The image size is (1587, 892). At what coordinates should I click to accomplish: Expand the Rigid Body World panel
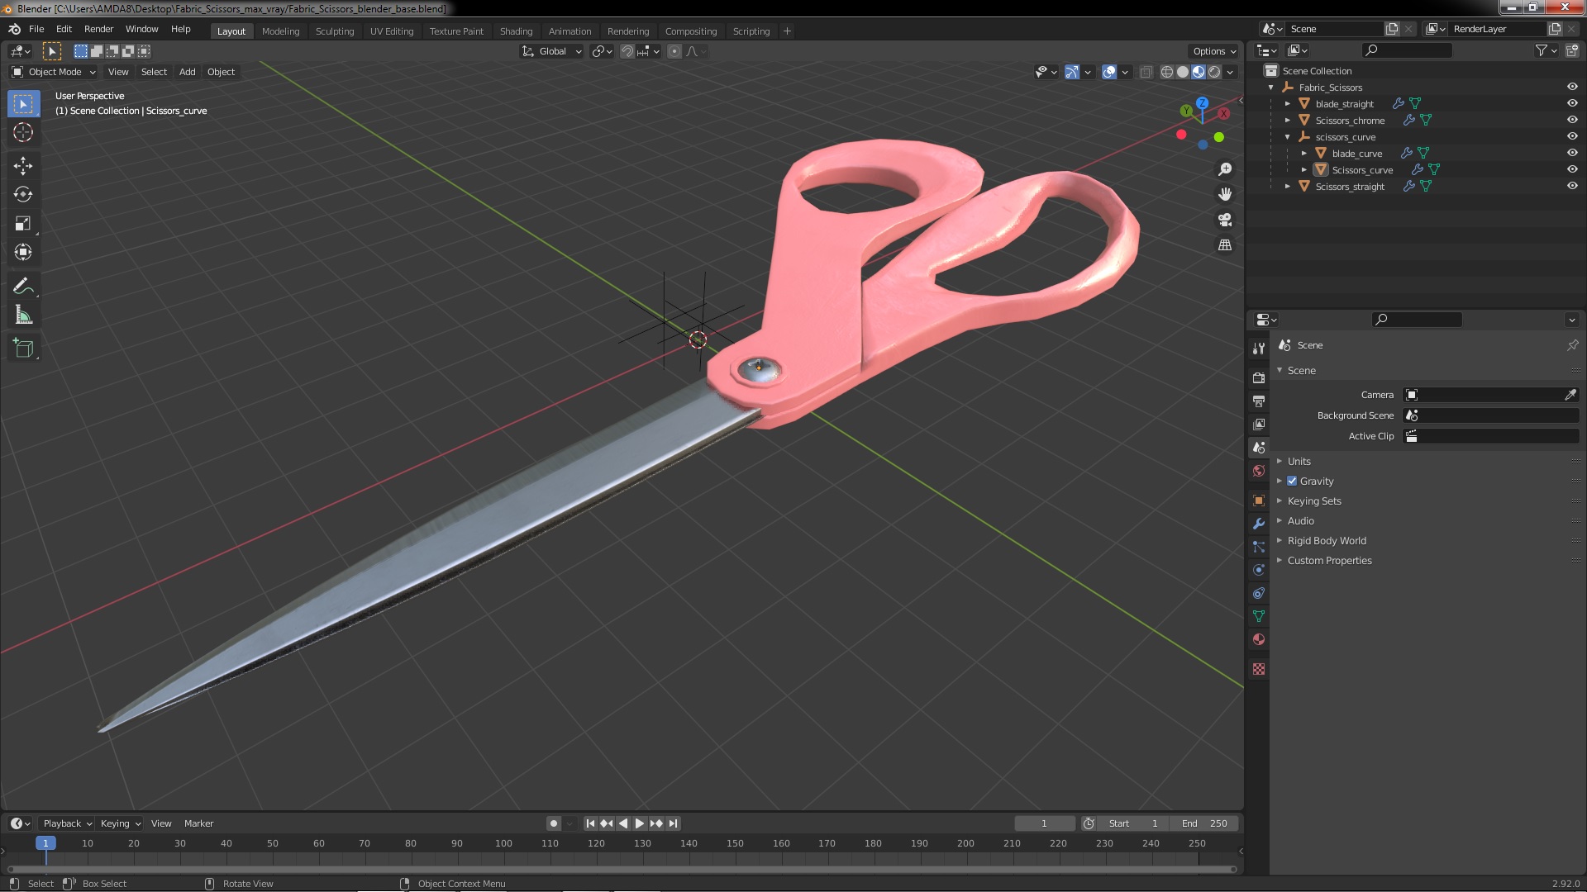(1326, 540)
